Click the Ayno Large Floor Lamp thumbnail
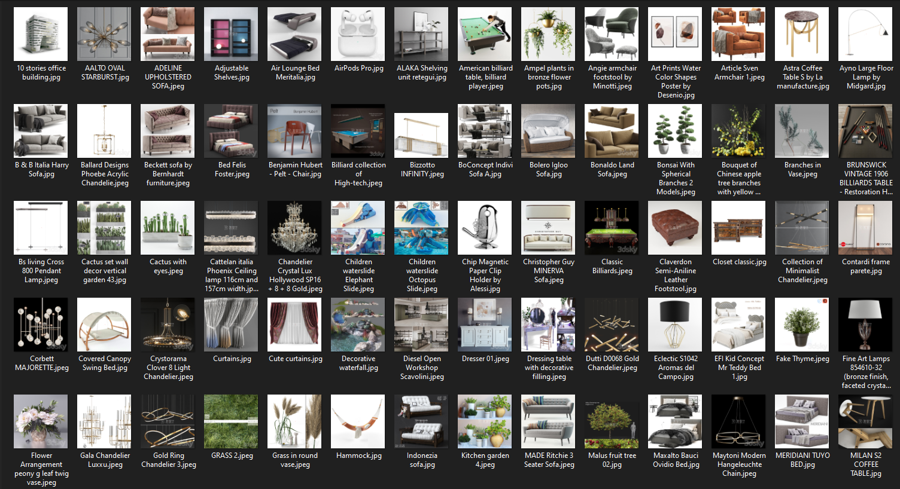The image size is (900, 489). click(866, 34)
